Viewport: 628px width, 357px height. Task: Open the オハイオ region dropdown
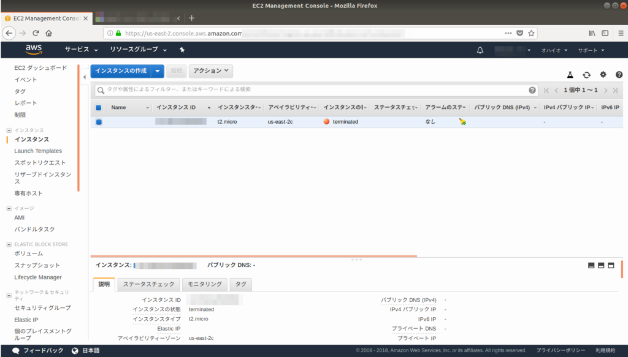[x=554, y=50]
